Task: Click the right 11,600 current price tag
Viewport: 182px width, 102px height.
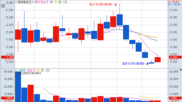Action: 175,57
